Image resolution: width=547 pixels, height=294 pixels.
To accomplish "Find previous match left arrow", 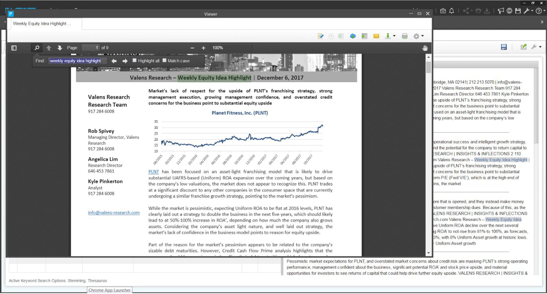I will 114,61.
